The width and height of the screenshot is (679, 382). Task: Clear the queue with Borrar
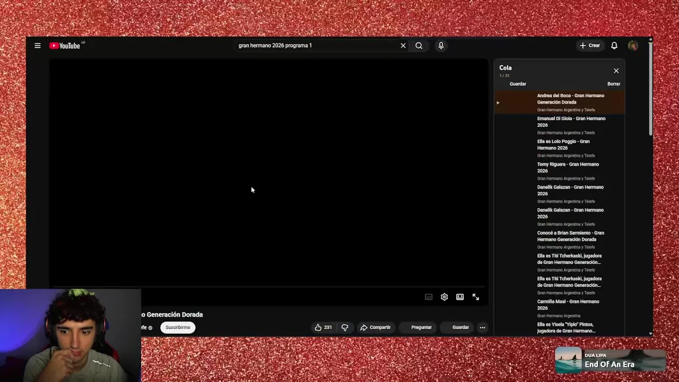(614, 84)
